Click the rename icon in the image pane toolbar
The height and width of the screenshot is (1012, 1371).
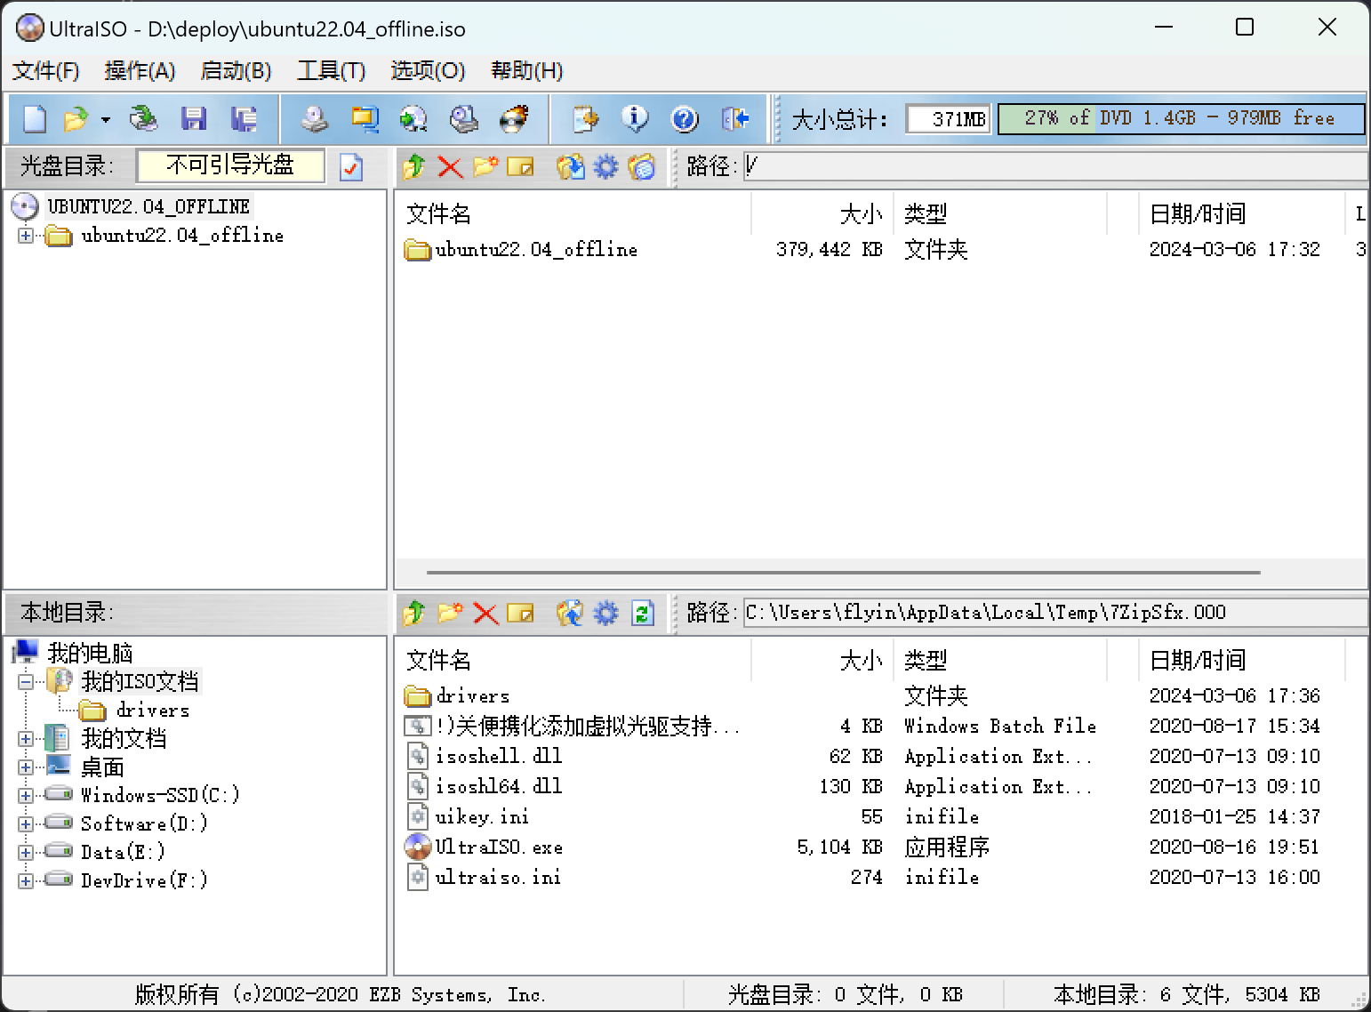520,166
